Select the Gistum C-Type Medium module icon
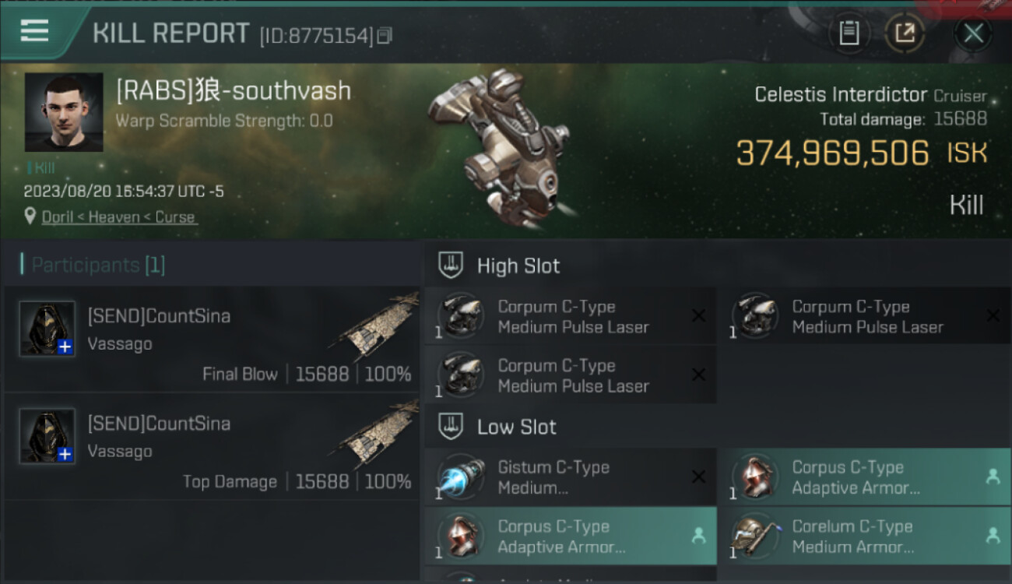Screen dimensions: 1012x584 (x=461, y=477)
